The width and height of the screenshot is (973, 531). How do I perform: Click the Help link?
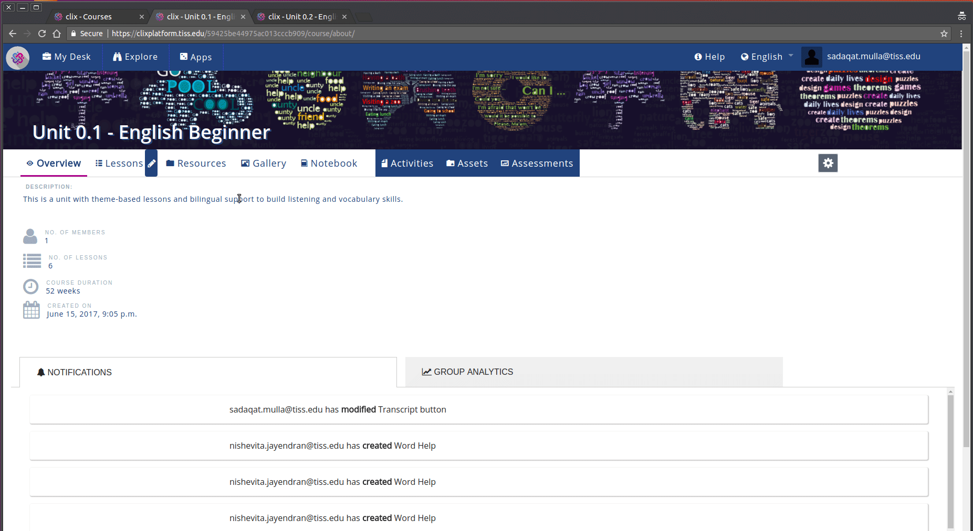pos(709,57)
